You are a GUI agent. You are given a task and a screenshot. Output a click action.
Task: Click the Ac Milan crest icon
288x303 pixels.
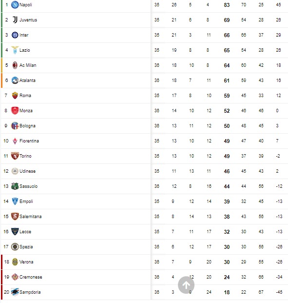click(x=15, y=65)
